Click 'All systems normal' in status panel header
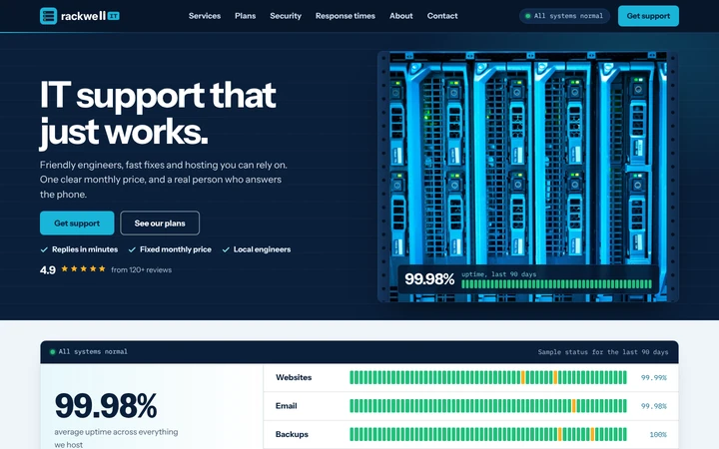This screenshot has width=719, height=449. click(x=93, y=352)
